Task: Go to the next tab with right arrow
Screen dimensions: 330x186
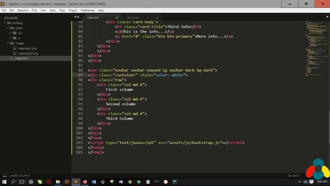Action: click(78, 17)
